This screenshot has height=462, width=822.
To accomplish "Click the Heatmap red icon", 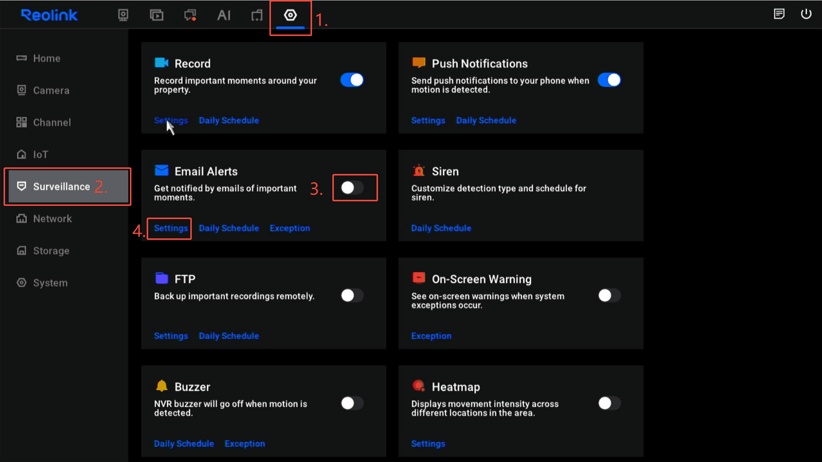I will coord(419,385).
